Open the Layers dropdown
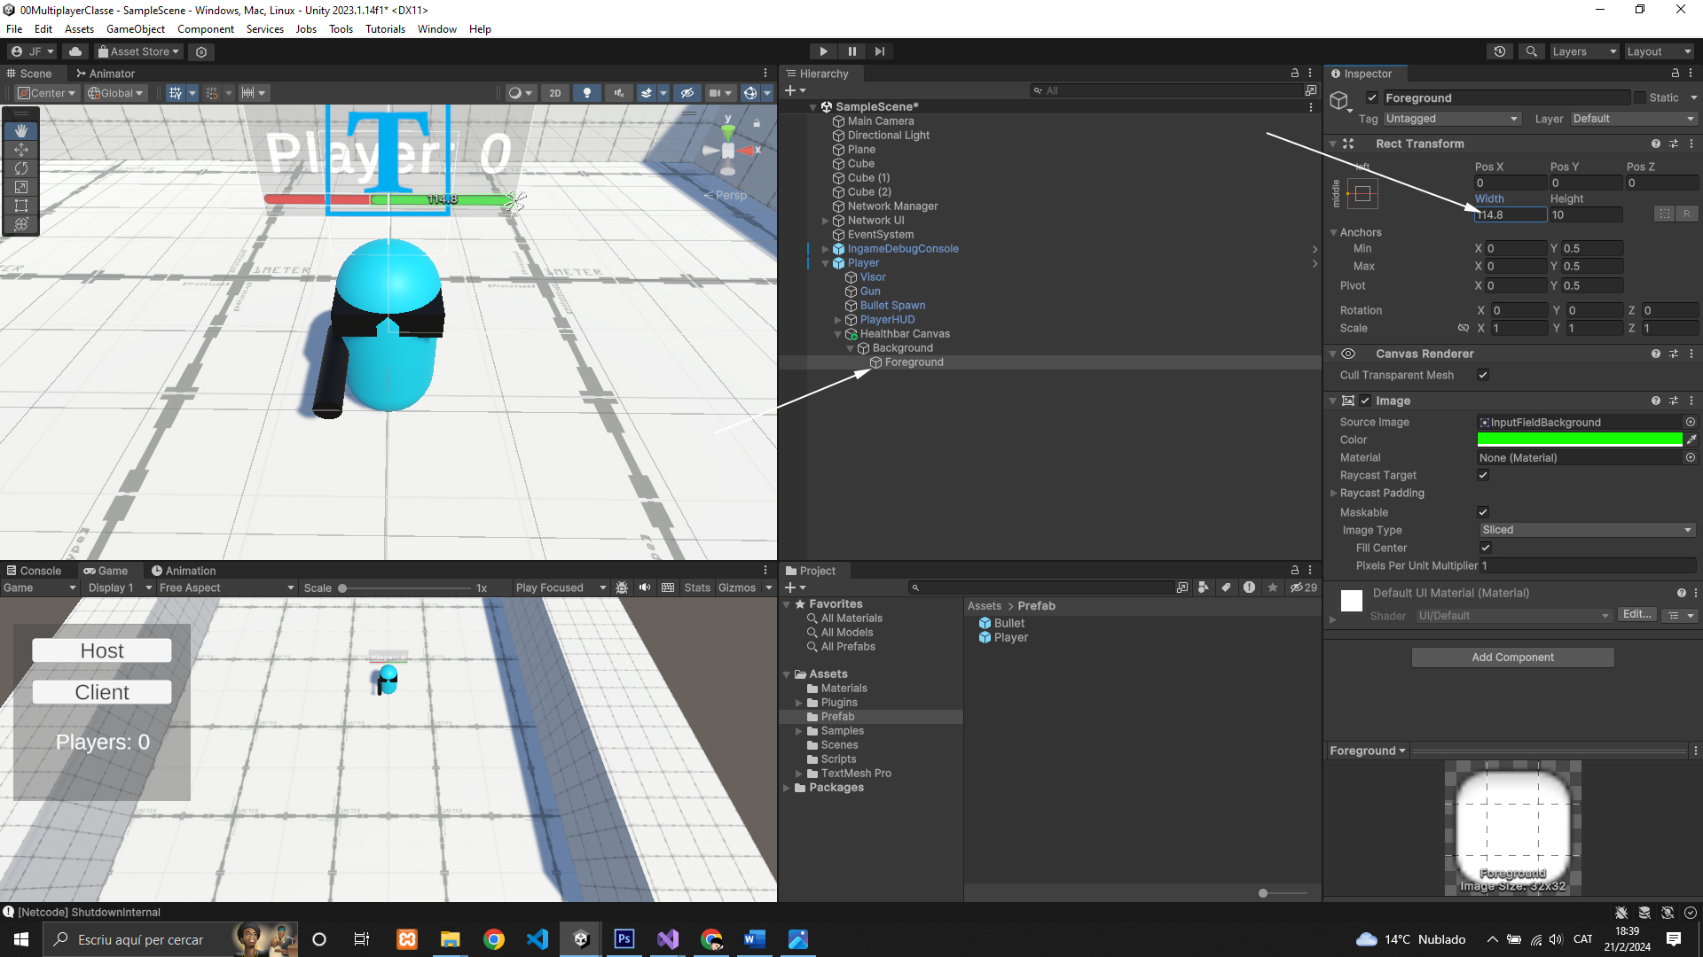Viewport: 1703px width, 957px height. point(1583,51)
